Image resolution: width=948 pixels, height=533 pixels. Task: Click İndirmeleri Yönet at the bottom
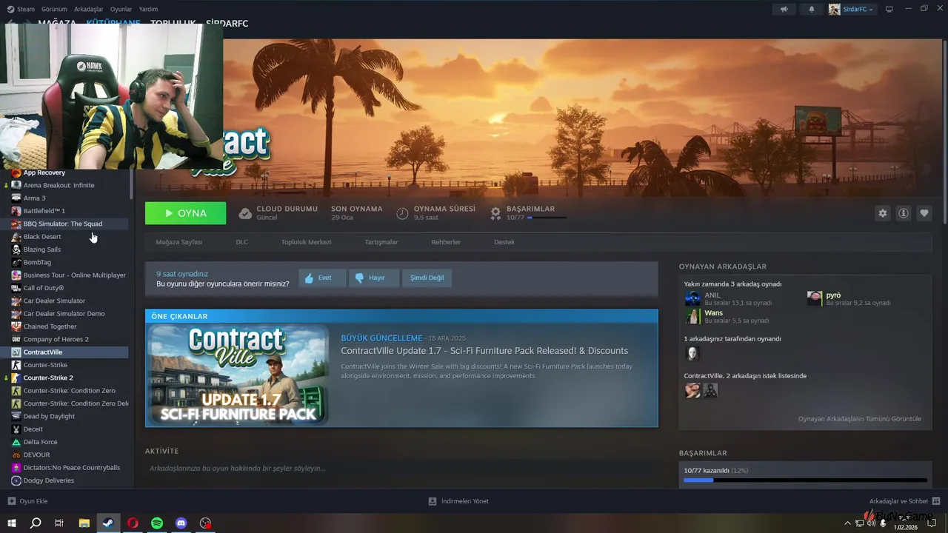click(x=458, y=501)
